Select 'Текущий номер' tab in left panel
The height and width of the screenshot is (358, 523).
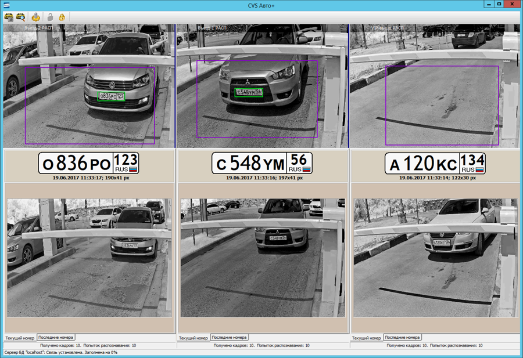click(x=20, y=338)
